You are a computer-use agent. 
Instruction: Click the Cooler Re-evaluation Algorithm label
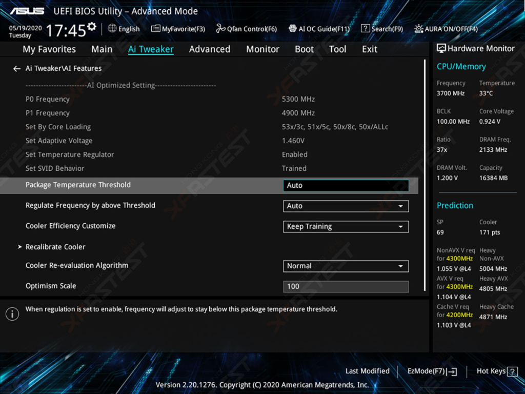tap(77, 266)
